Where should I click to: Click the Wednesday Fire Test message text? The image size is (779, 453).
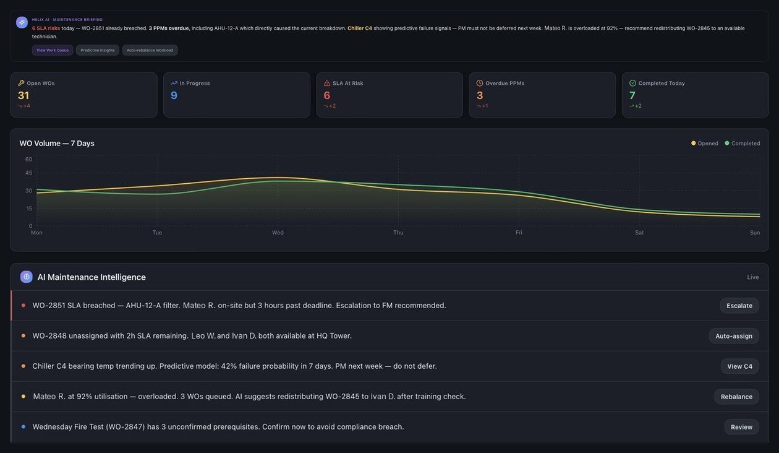click(218, 427)
